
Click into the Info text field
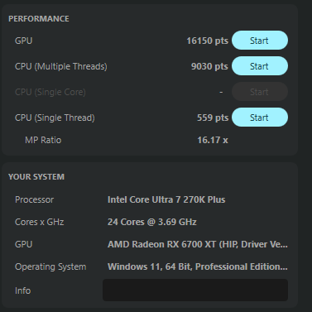(195, 290)
